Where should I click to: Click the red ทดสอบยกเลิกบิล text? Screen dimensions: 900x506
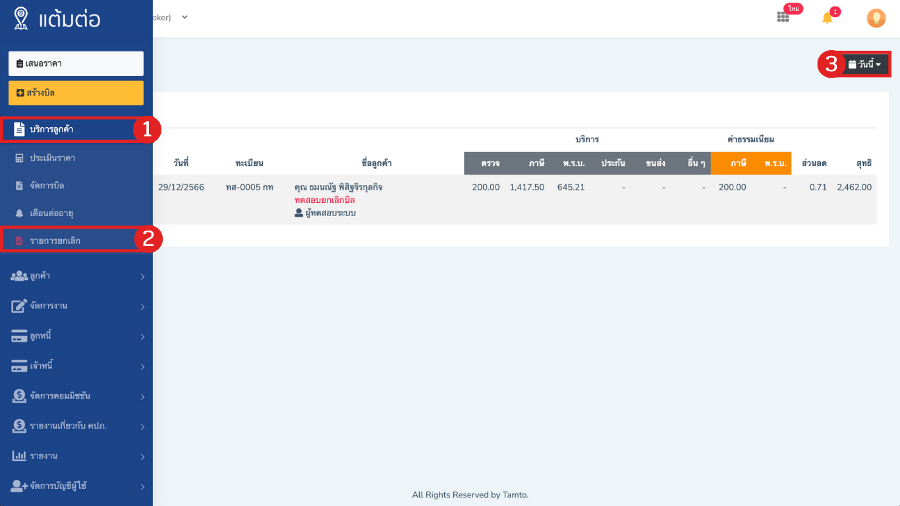click(x=325, y=200)
